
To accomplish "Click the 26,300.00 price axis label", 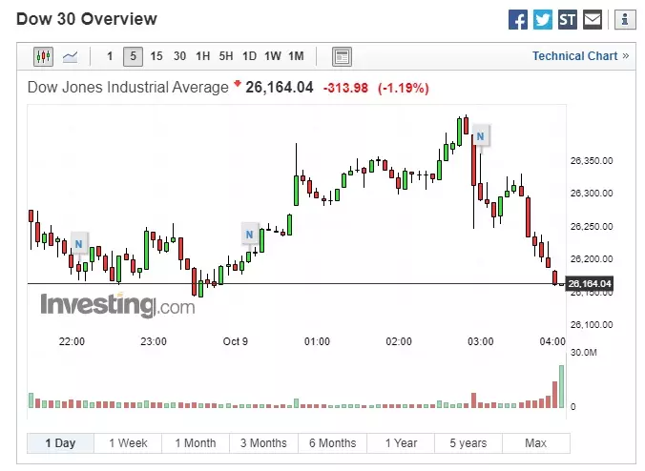I will click(592, 194).
